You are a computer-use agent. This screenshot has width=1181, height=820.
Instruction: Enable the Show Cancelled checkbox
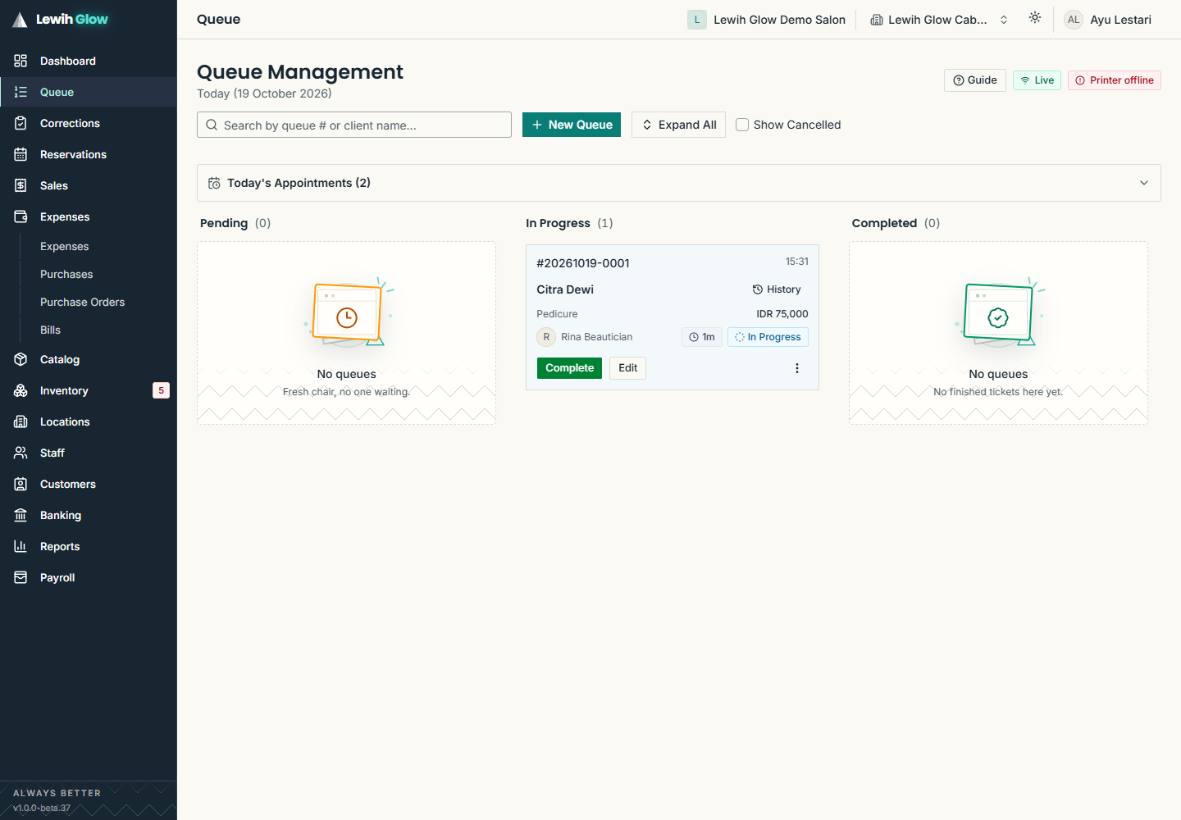(x=742, y=125)
